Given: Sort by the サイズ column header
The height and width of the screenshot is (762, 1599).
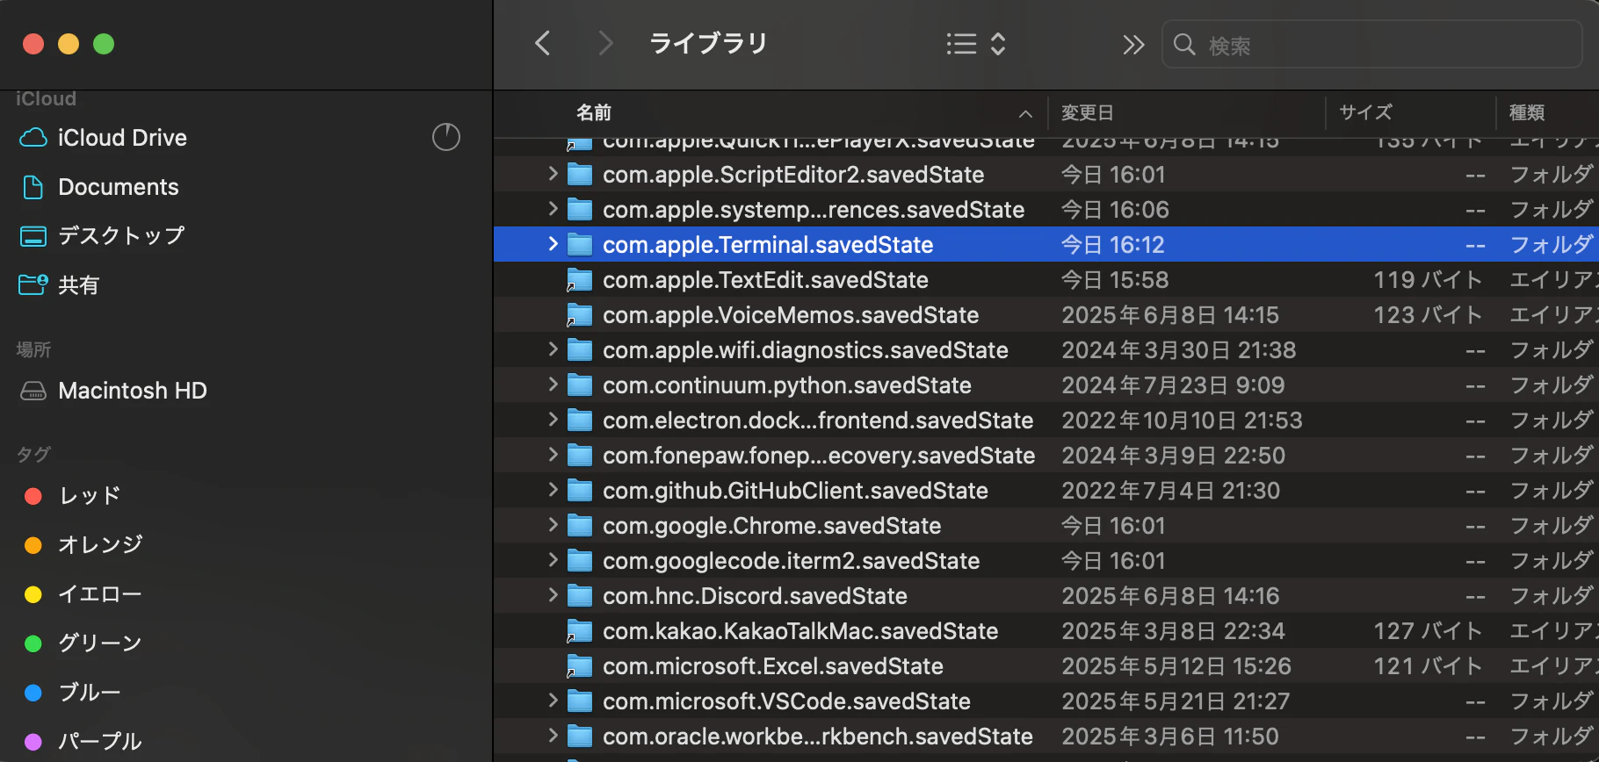Looking at the screenshot, I should [1365, 112].
